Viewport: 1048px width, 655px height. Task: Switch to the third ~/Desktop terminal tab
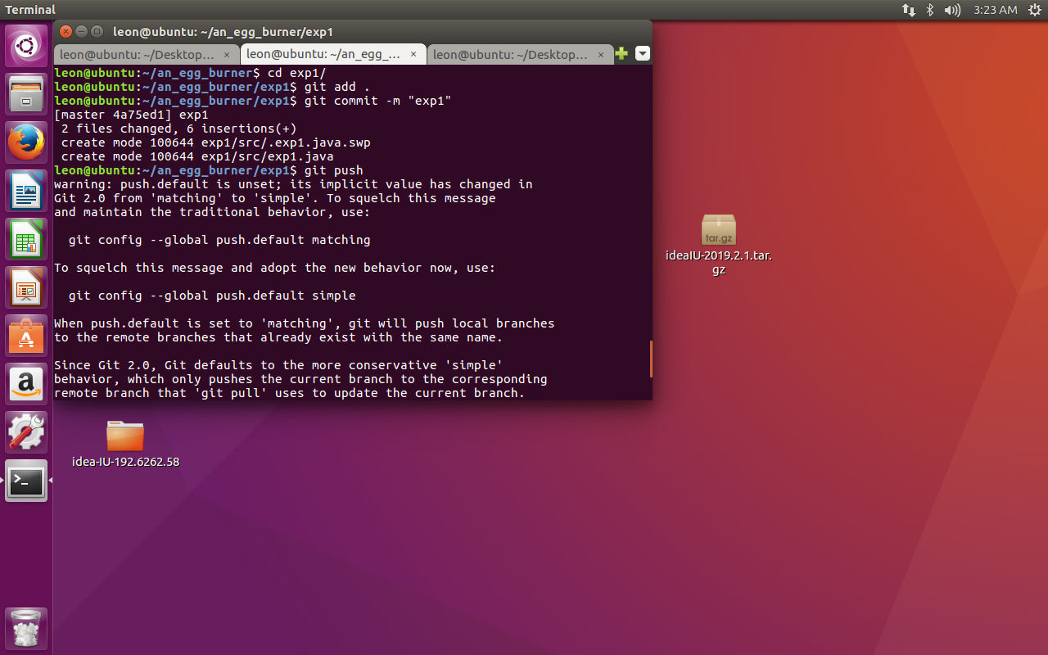(x=510, y=55)
